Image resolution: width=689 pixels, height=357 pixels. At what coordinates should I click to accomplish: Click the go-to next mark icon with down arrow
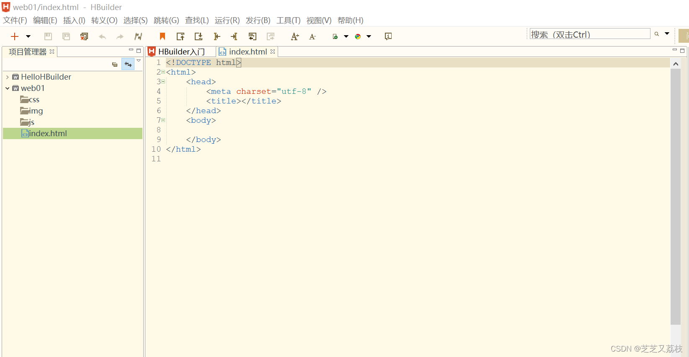pos(199,36)
